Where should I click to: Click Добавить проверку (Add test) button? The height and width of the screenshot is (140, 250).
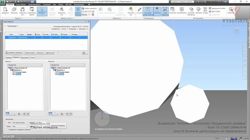14,53
